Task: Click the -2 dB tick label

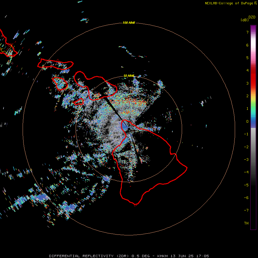Action: 246,147
